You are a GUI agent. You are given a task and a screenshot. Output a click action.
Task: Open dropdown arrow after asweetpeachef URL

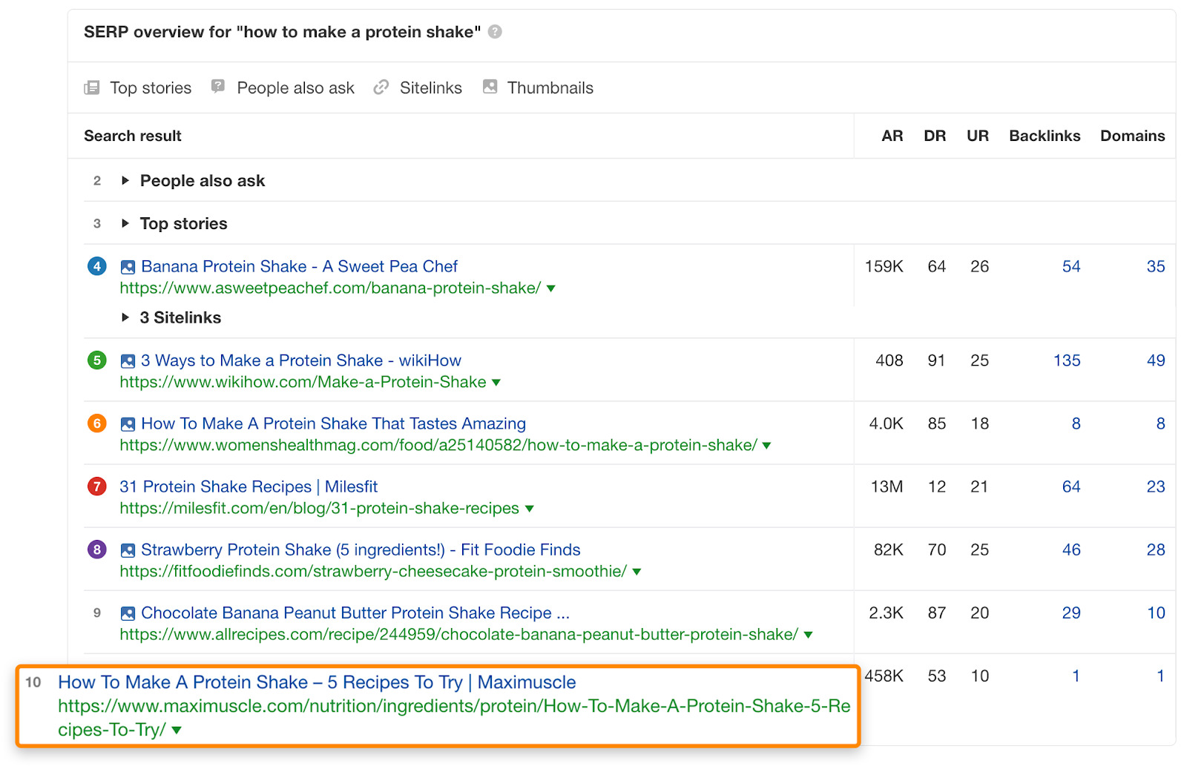pos(551,288)
